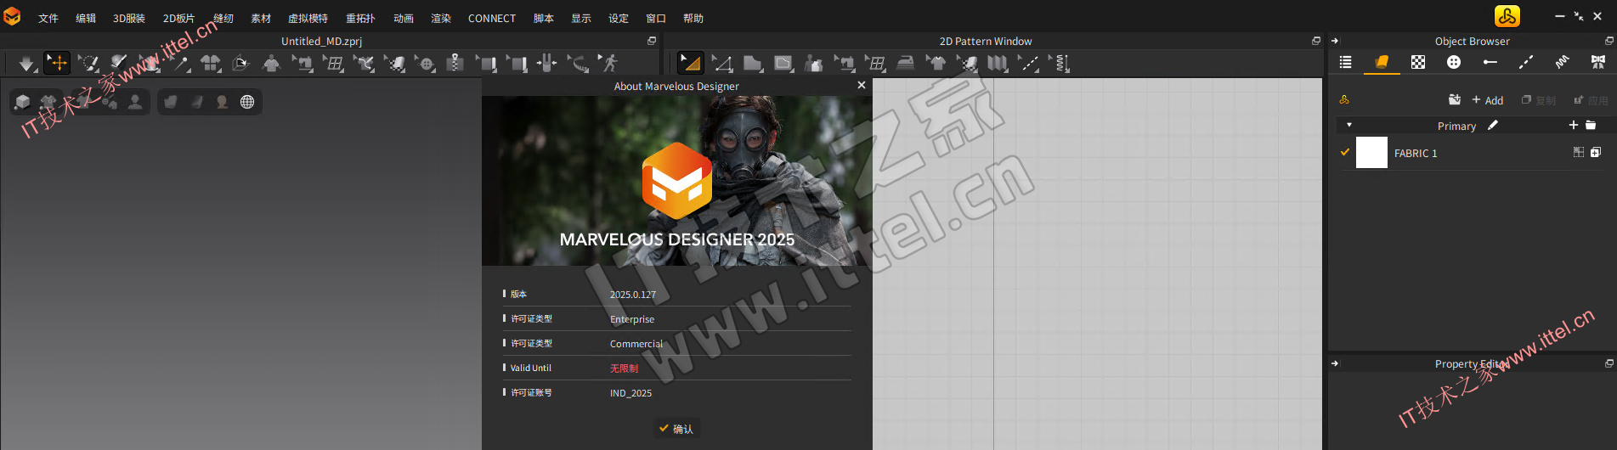Open the 设定 menu
Viewport: 1617px width, 450px height.
[x=619, y=19]
